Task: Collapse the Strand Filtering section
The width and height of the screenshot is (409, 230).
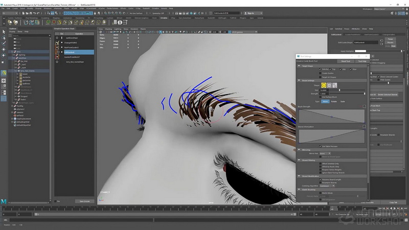Action: 299,160
